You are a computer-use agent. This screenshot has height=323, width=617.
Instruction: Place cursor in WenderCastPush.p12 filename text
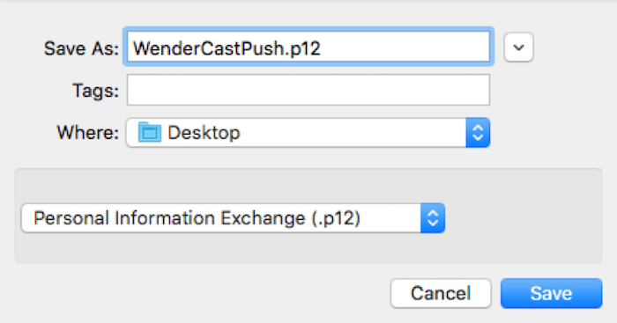pyautogui.click(x=227, y=48)
